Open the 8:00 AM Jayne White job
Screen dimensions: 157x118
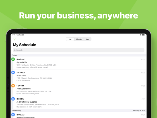[78, 63]
